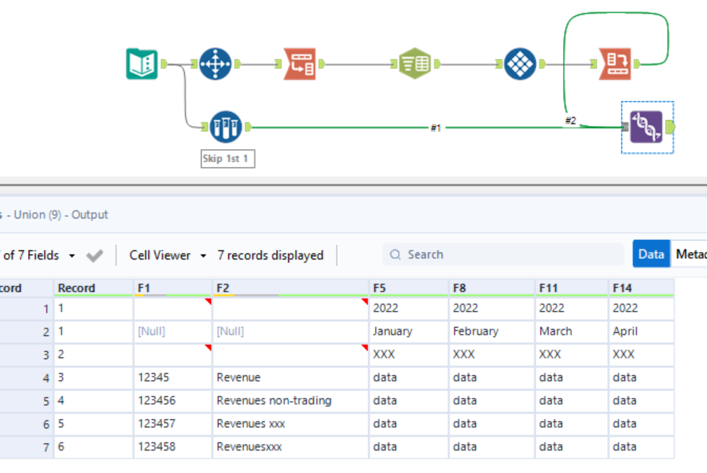Click the gray checkmark icon beside Fields

[94, 255]
